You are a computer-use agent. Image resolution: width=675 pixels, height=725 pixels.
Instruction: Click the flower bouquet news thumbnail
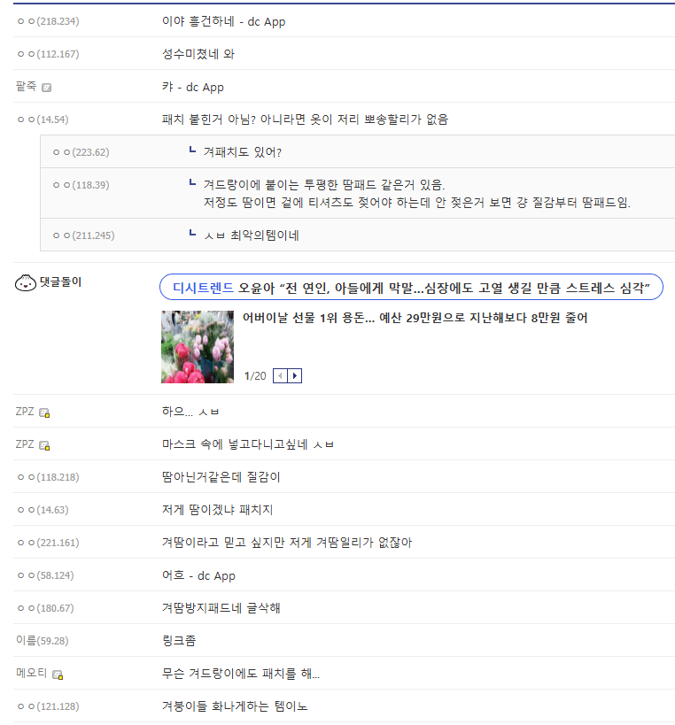(x=198, y=347)
